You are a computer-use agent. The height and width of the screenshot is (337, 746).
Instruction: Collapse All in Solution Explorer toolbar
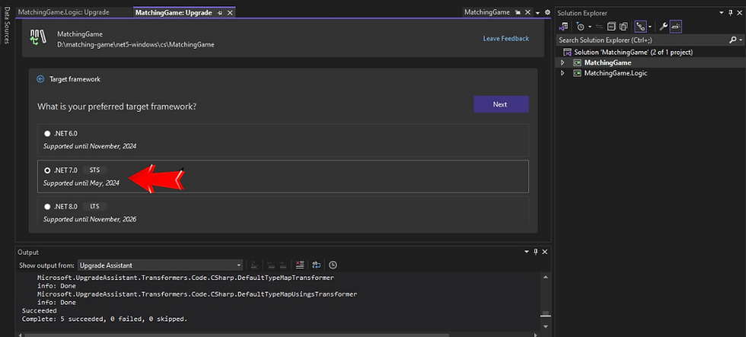612,27
